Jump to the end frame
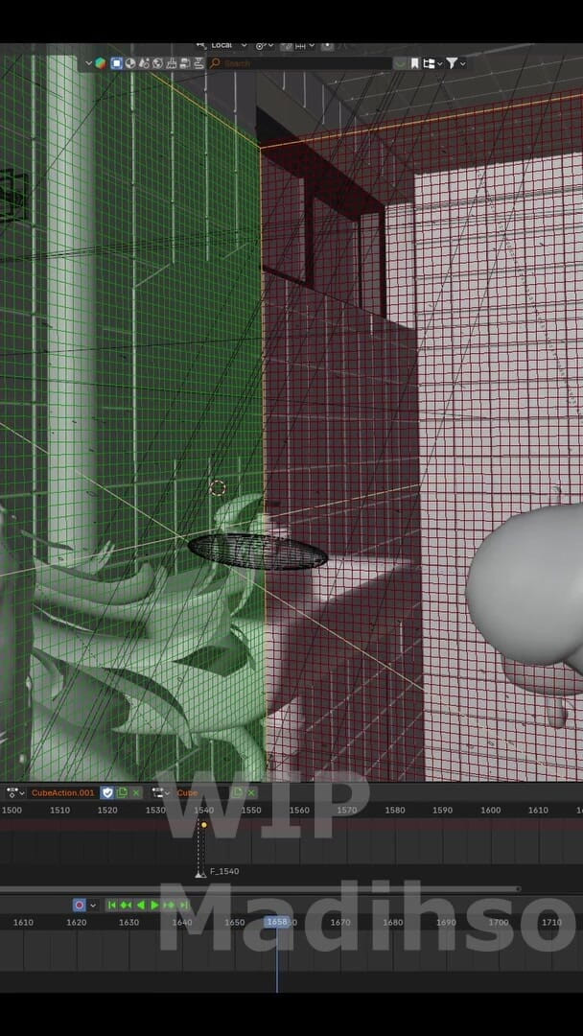 183,906
